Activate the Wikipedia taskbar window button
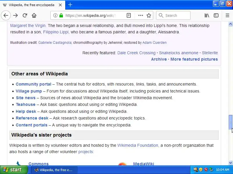This screenshot has width=233, height=174. point(54,170)
